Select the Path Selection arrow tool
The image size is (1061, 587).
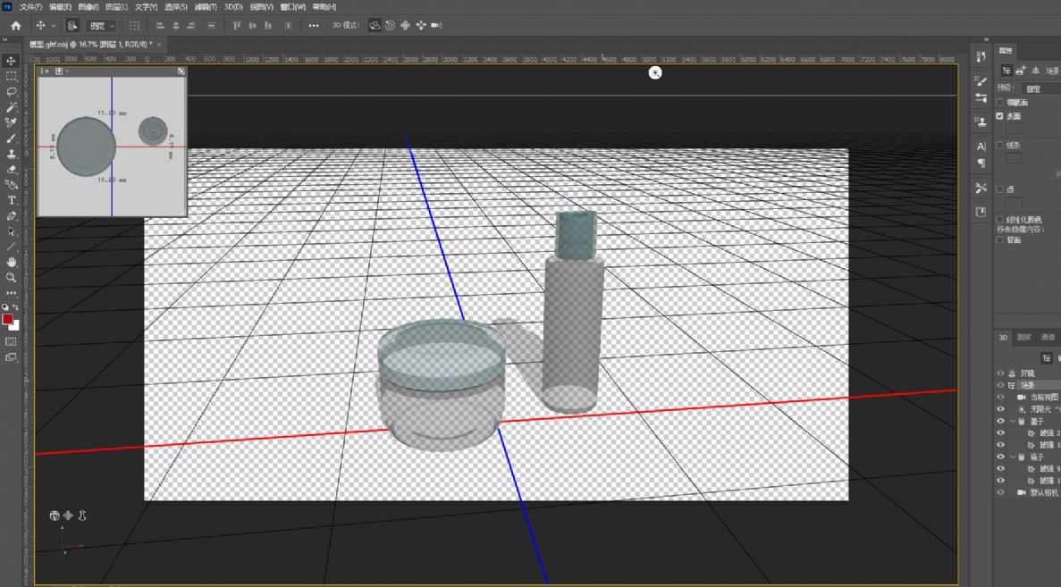pos(11,231)
